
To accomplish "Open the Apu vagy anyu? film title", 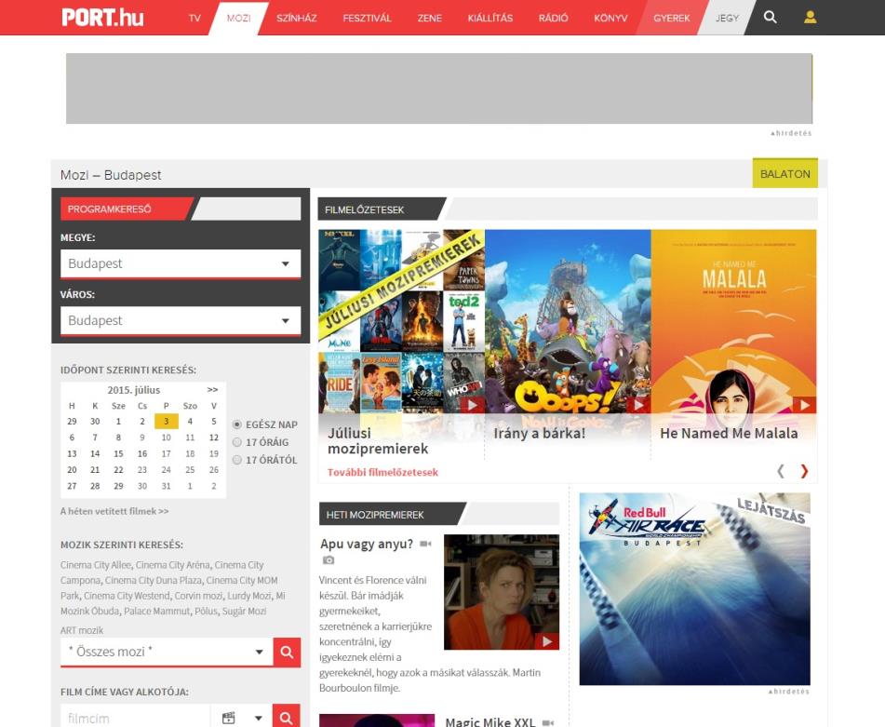I will (367, 545).
